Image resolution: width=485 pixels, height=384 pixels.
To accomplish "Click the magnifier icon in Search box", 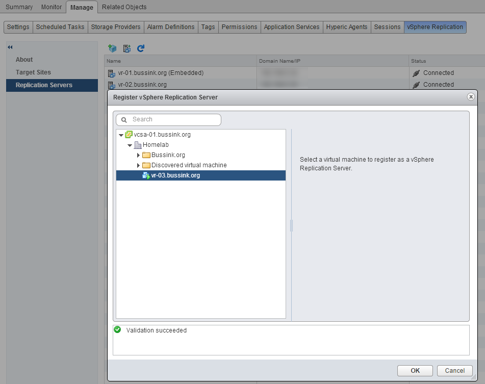I will (x=124, y=120).
